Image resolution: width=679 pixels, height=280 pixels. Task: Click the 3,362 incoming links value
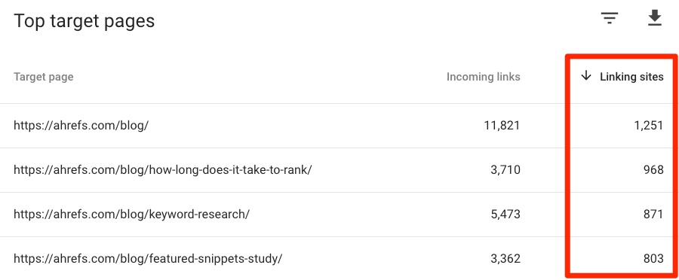[x=505, y=259]
